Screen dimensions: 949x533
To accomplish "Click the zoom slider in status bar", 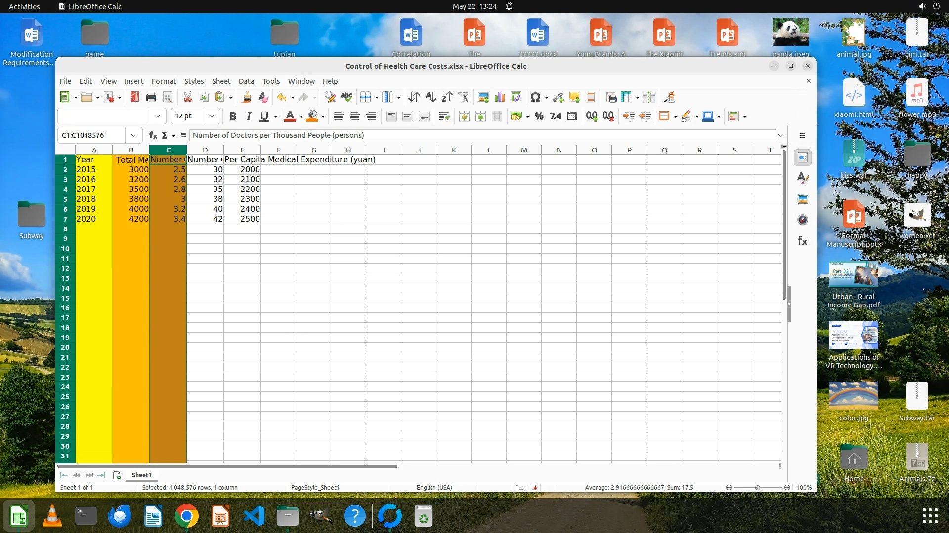I will pyautogui.click(x=757, y=488).
